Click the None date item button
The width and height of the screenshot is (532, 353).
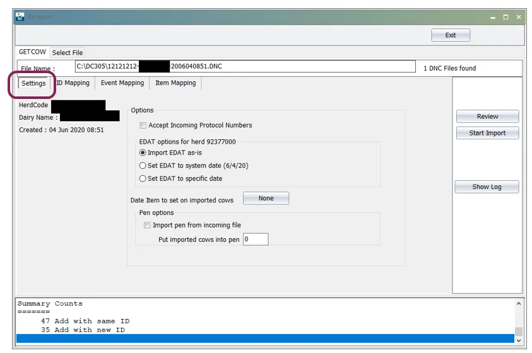[266, 198]
